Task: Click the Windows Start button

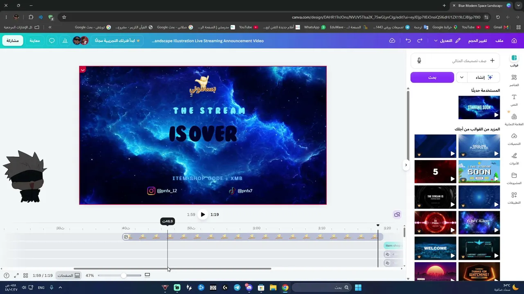Action: 358,287
